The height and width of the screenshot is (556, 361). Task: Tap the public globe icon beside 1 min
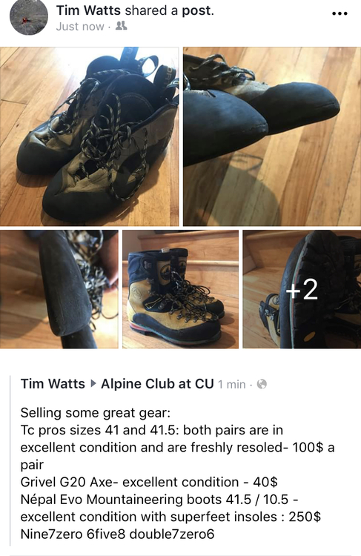(x=262, y=384)
